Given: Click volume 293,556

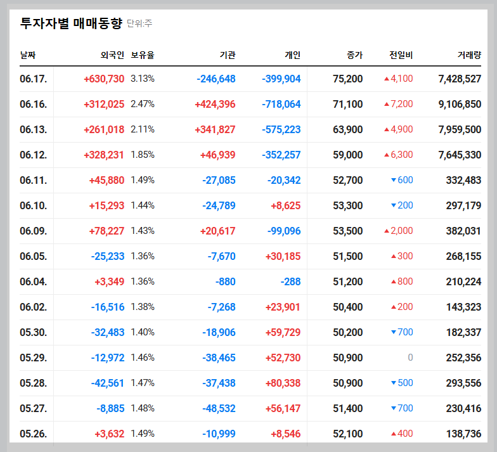Looking at the screenshot, I should pyautogui.click(x=464, y=383).
